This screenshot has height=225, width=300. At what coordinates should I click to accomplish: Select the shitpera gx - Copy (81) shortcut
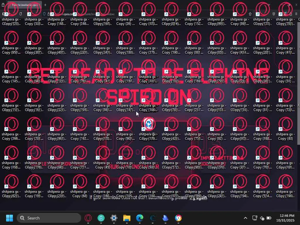click(262, 100)
